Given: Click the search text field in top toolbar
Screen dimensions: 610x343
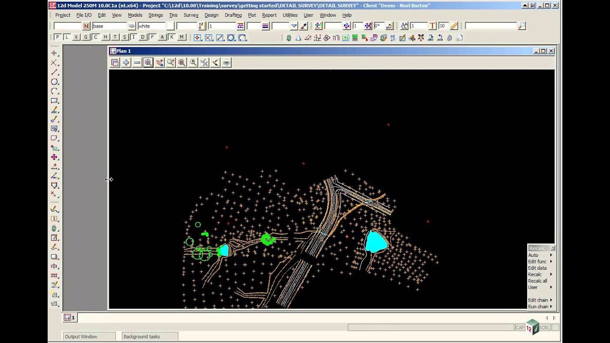Looking at the screenshot, I should [491, 26].
